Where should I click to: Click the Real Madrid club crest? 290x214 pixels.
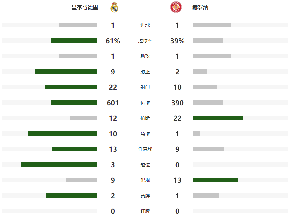pos(114,7)
